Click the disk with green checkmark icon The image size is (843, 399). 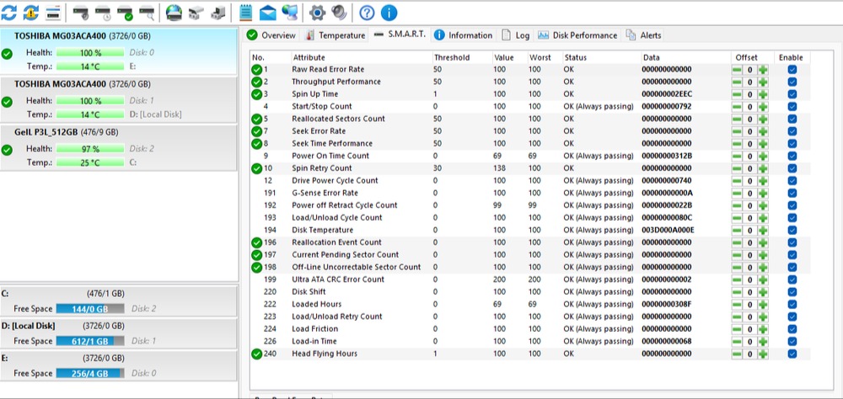coord(125,13)
